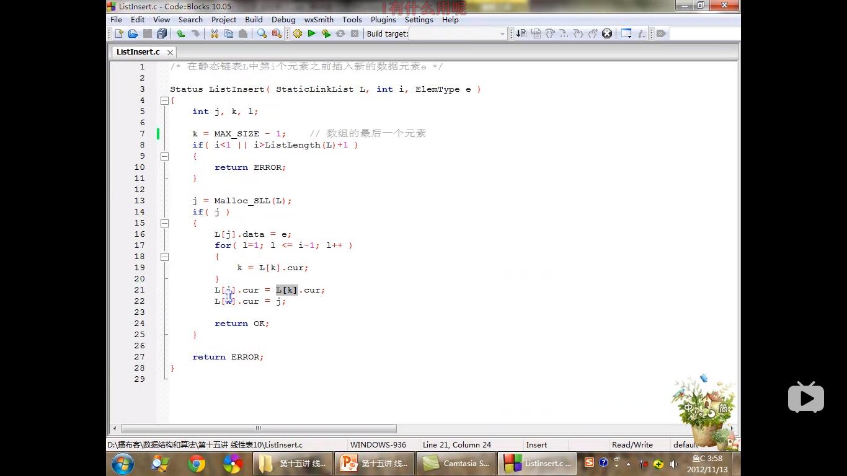The image size is (847, 476).
Task: Open Google Chrome from the taskbar
Action: 197,463
